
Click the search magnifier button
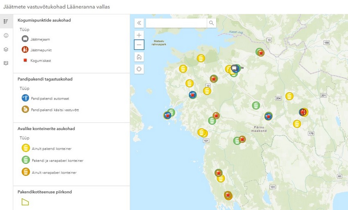point(211,23)
